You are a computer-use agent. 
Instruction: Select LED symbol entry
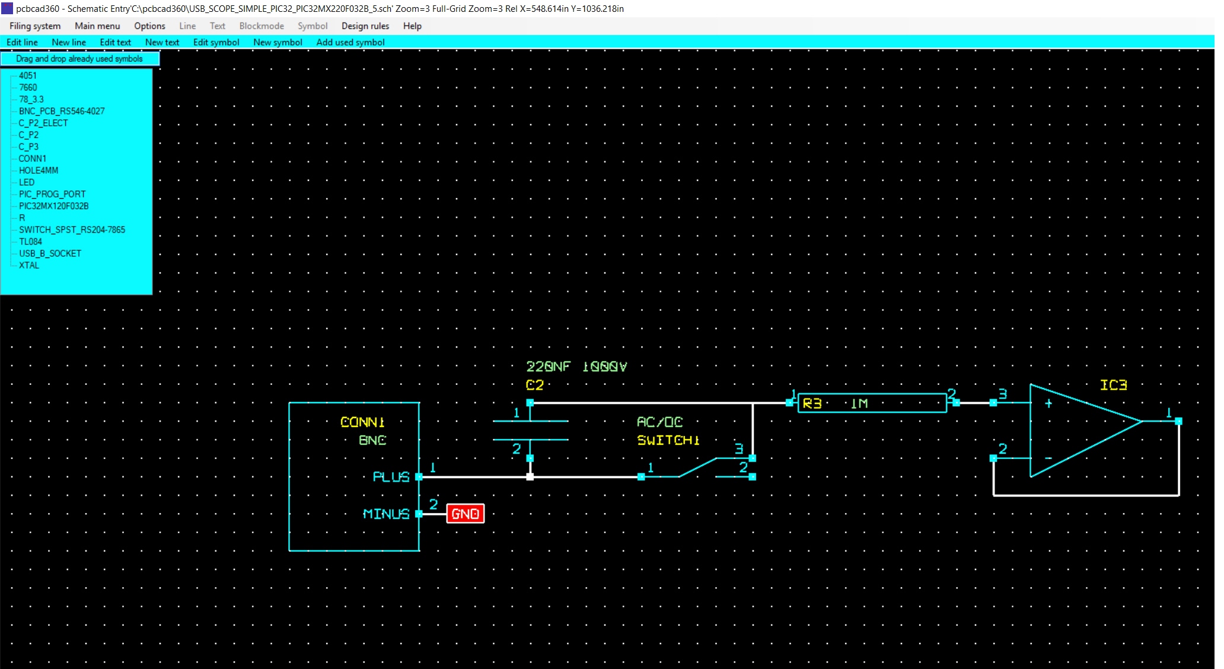click(x=26, y=182)
